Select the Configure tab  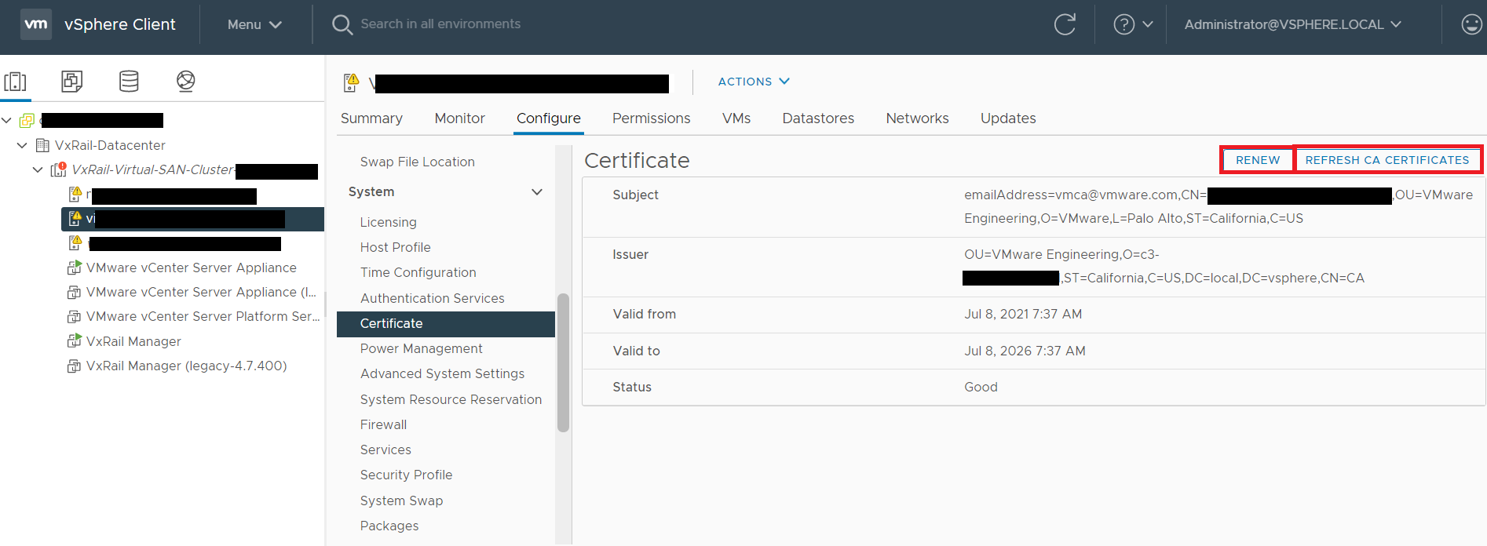coord(549,118)
